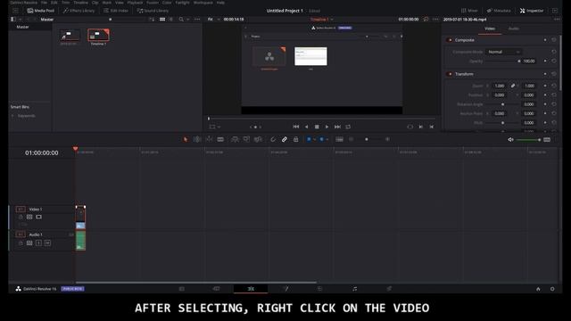This screenshot has width=571, height=321.
Task: Select the Blade edit tool
Action: 220,139
